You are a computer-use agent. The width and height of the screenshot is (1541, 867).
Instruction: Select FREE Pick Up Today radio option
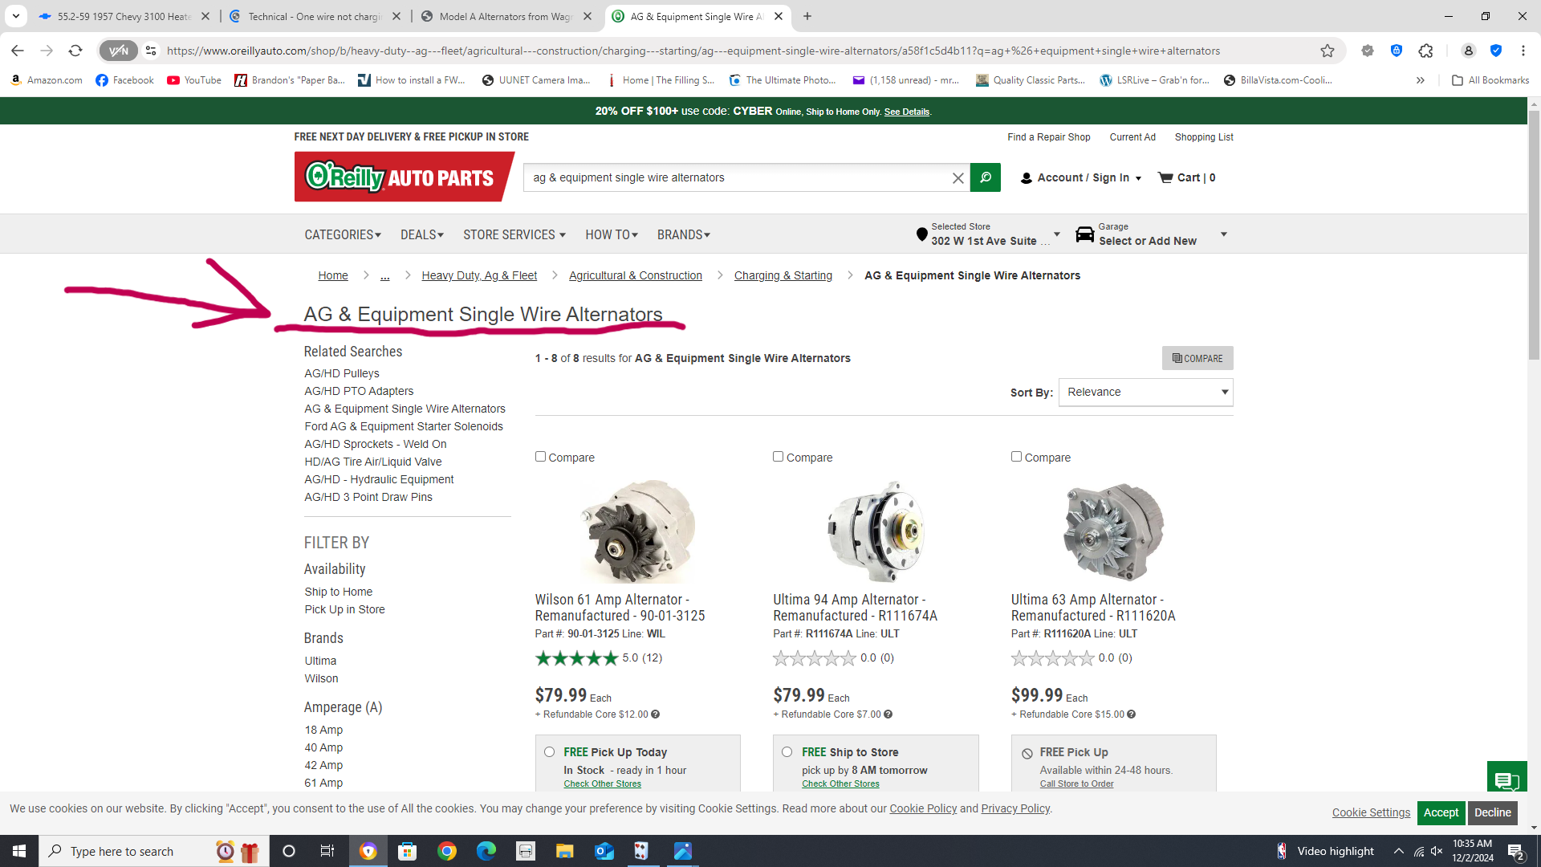[549, 752]
